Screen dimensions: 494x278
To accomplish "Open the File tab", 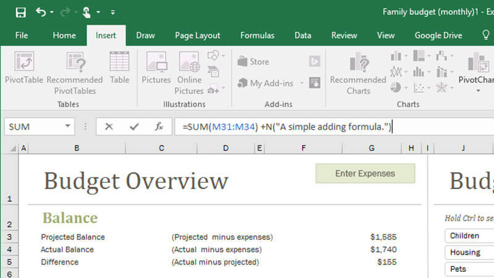I will pos(22,35).
